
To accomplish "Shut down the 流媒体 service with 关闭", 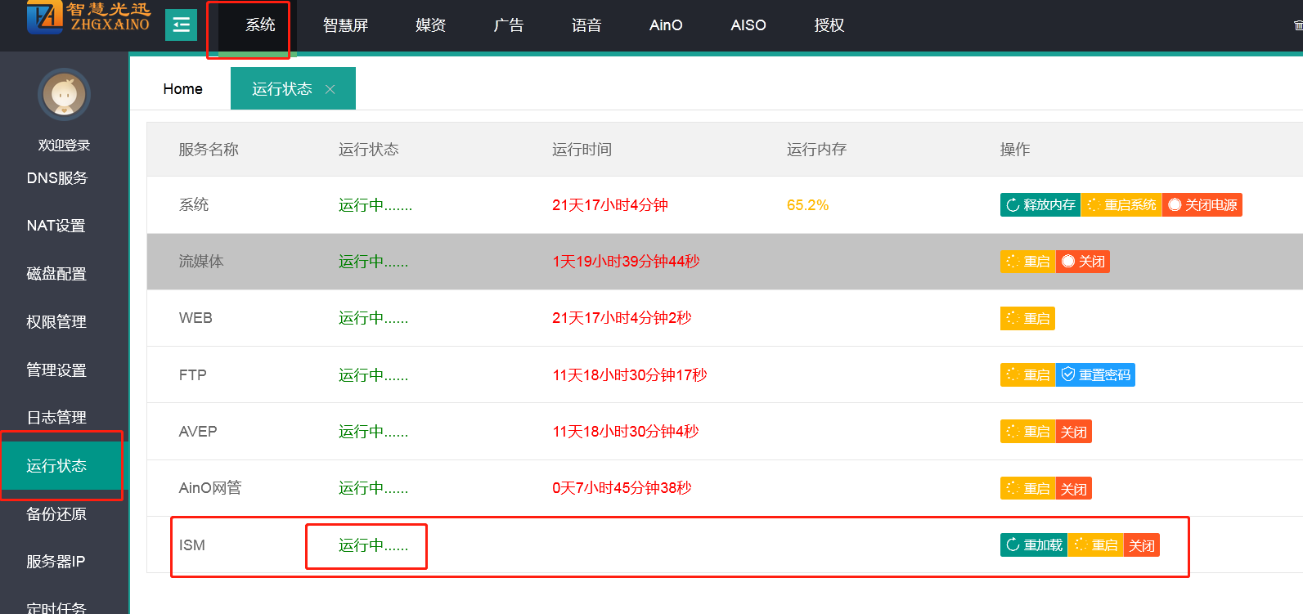I will [x=1083, y=261].
